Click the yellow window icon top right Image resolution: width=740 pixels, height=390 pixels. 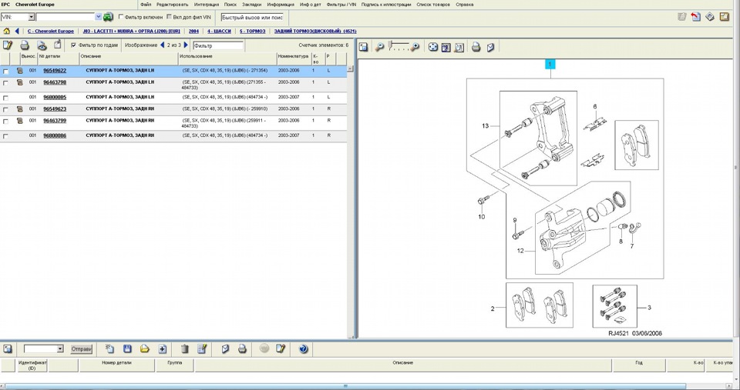pyautogui.click(x=725, y=17)
